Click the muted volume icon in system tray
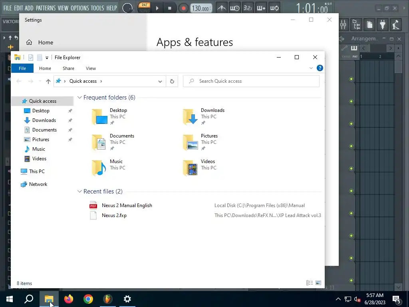The height and width of the screenshot is (307, 409). pyautogui.click(x=357, y=299)
